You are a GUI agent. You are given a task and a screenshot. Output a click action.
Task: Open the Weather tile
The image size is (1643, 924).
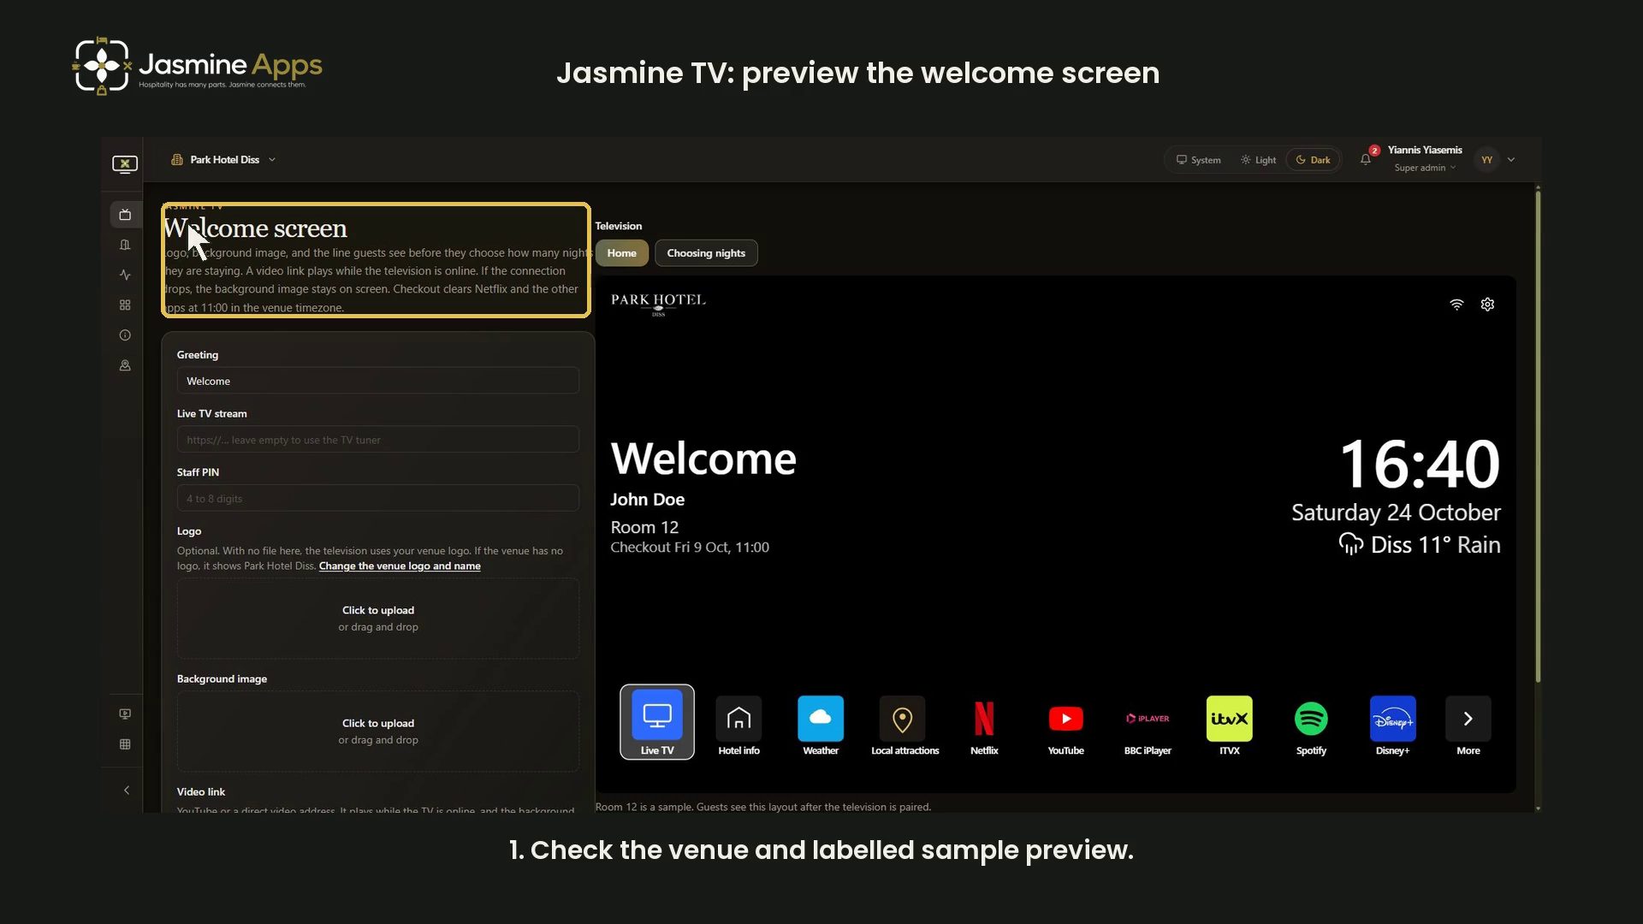[821, 726]
